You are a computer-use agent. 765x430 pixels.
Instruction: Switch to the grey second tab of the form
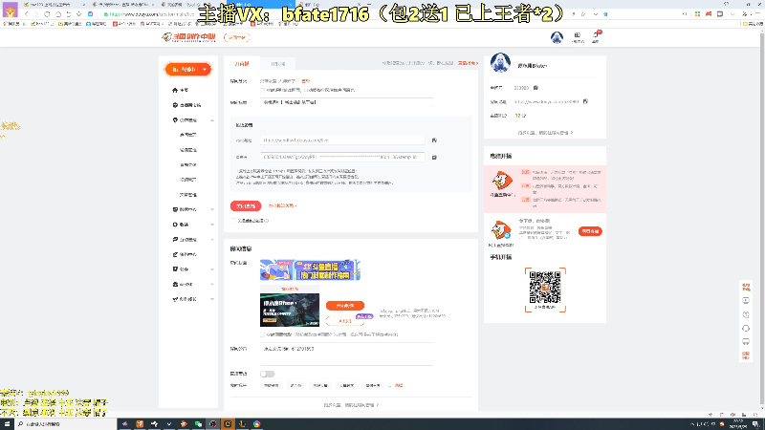[277, 64]
